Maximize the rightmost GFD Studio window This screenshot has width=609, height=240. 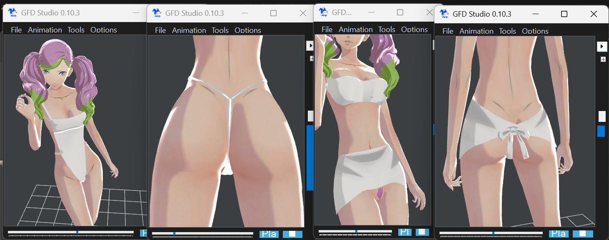pos(564,14)
